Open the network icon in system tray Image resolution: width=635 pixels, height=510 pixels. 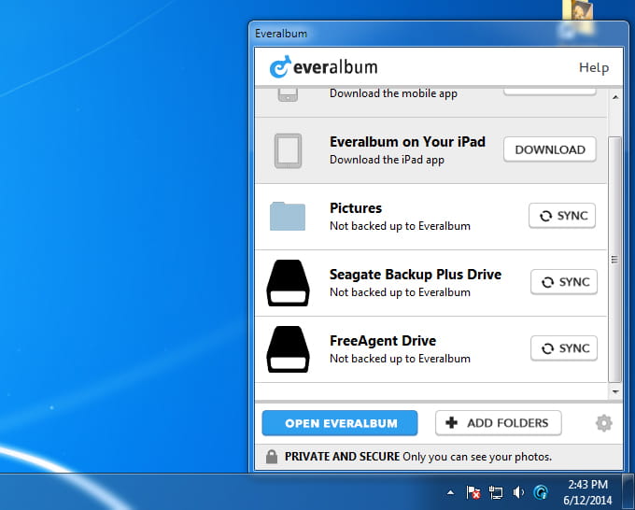[495, 492]
